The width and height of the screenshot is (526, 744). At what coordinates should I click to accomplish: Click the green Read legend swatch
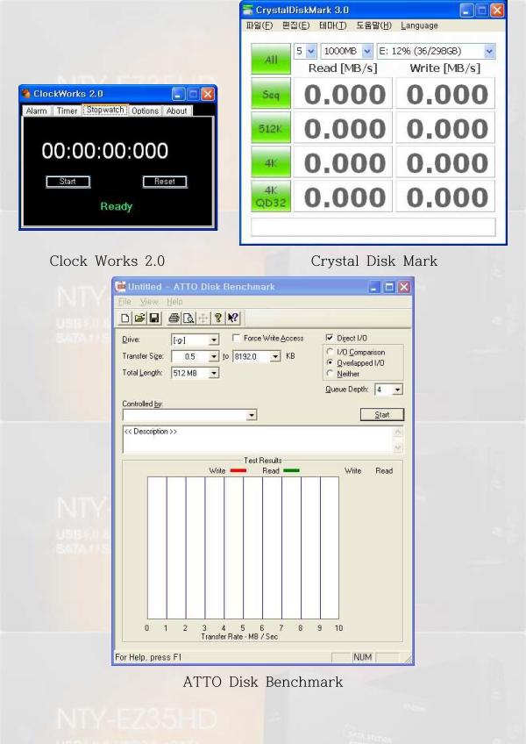point(292,470)
